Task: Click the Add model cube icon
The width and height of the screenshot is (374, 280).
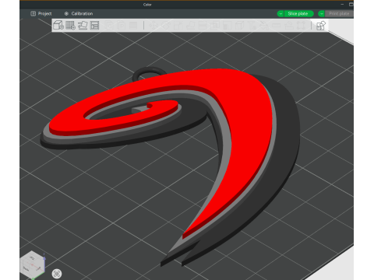Action: click(x=58, y=25)
